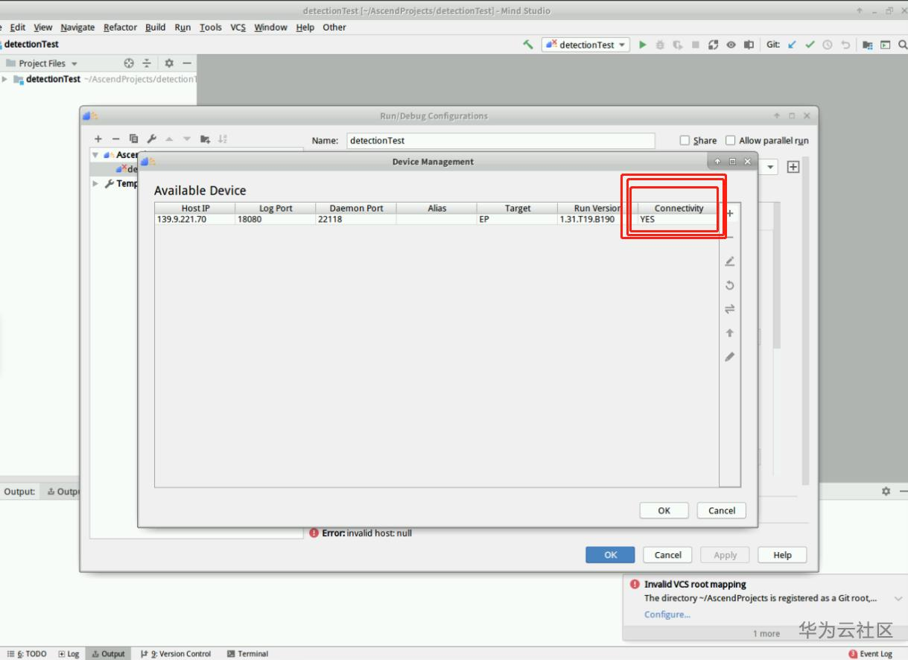Open the Tools menu
908x660 pixels.
[x=211, y=28]
